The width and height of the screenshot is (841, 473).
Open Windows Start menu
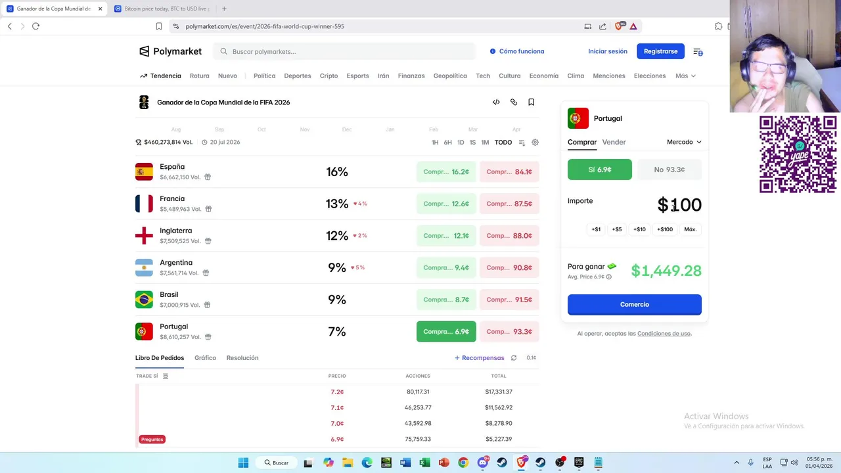pos(243,462)
